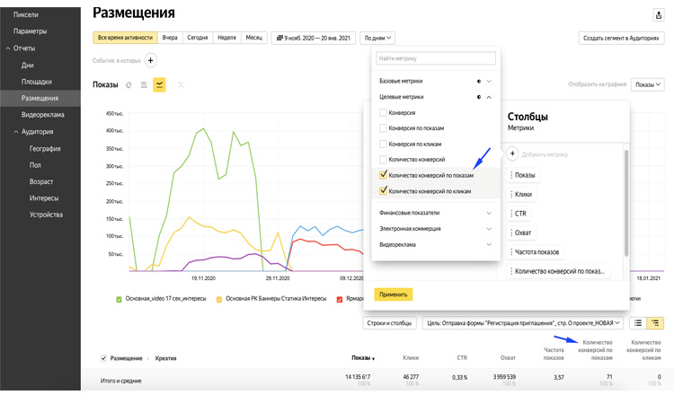Add an event filter with plus button

tap(150, 60)
